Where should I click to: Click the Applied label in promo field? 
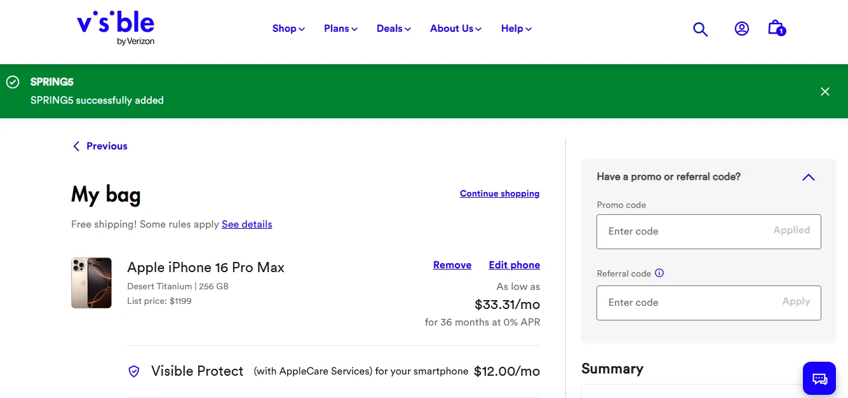tap(791, 230)
